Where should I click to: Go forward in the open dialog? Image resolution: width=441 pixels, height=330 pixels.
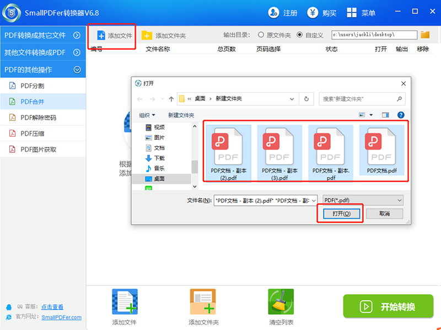click(x=152, y=99)
